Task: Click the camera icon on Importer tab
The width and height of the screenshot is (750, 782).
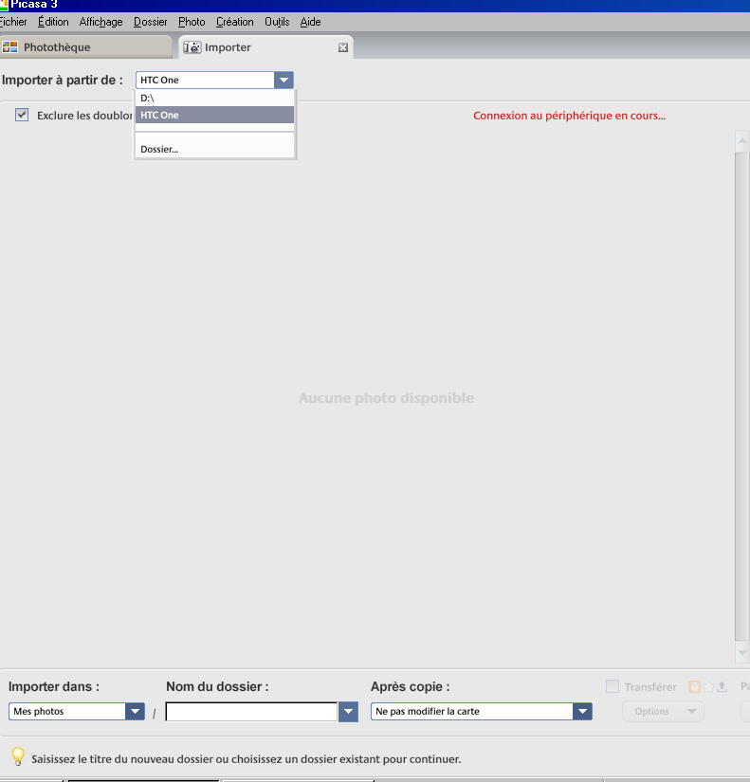Action: [192, 47]
